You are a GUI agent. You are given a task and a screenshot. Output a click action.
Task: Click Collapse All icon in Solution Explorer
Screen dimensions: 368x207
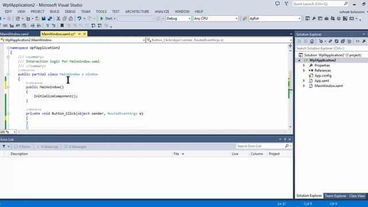coord(343,41)
